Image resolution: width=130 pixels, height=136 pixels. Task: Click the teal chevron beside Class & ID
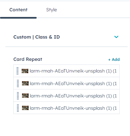pyautogui.click(x=116, y=37)
